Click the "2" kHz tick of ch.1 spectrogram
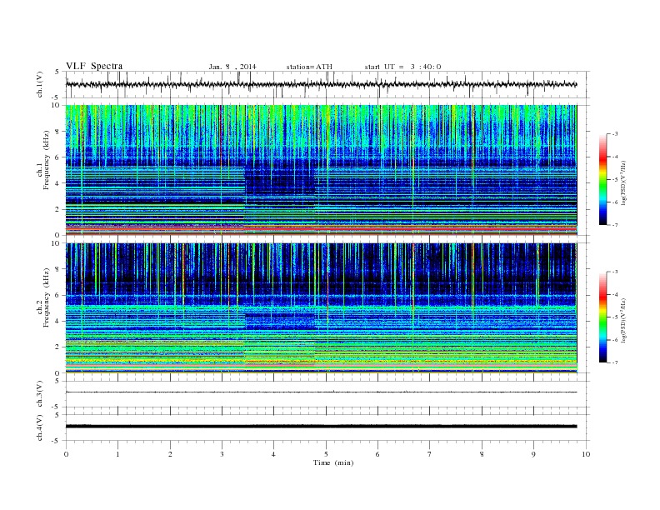 coord(57,209)
